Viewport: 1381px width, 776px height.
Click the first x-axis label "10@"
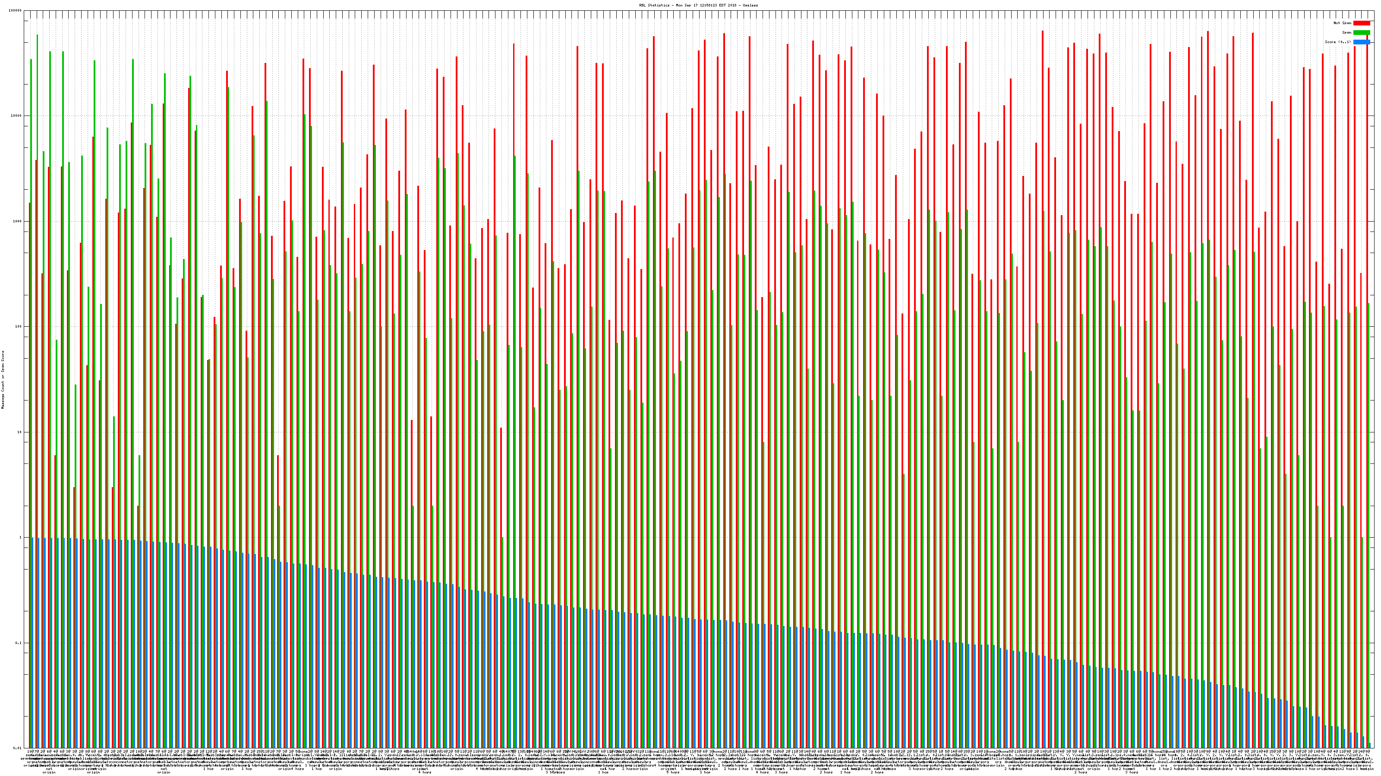[30, 752]
